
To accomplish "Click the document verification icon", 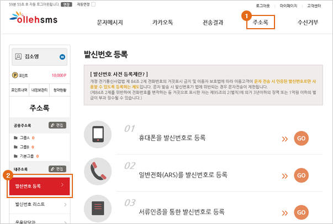I will pos(98,209).
